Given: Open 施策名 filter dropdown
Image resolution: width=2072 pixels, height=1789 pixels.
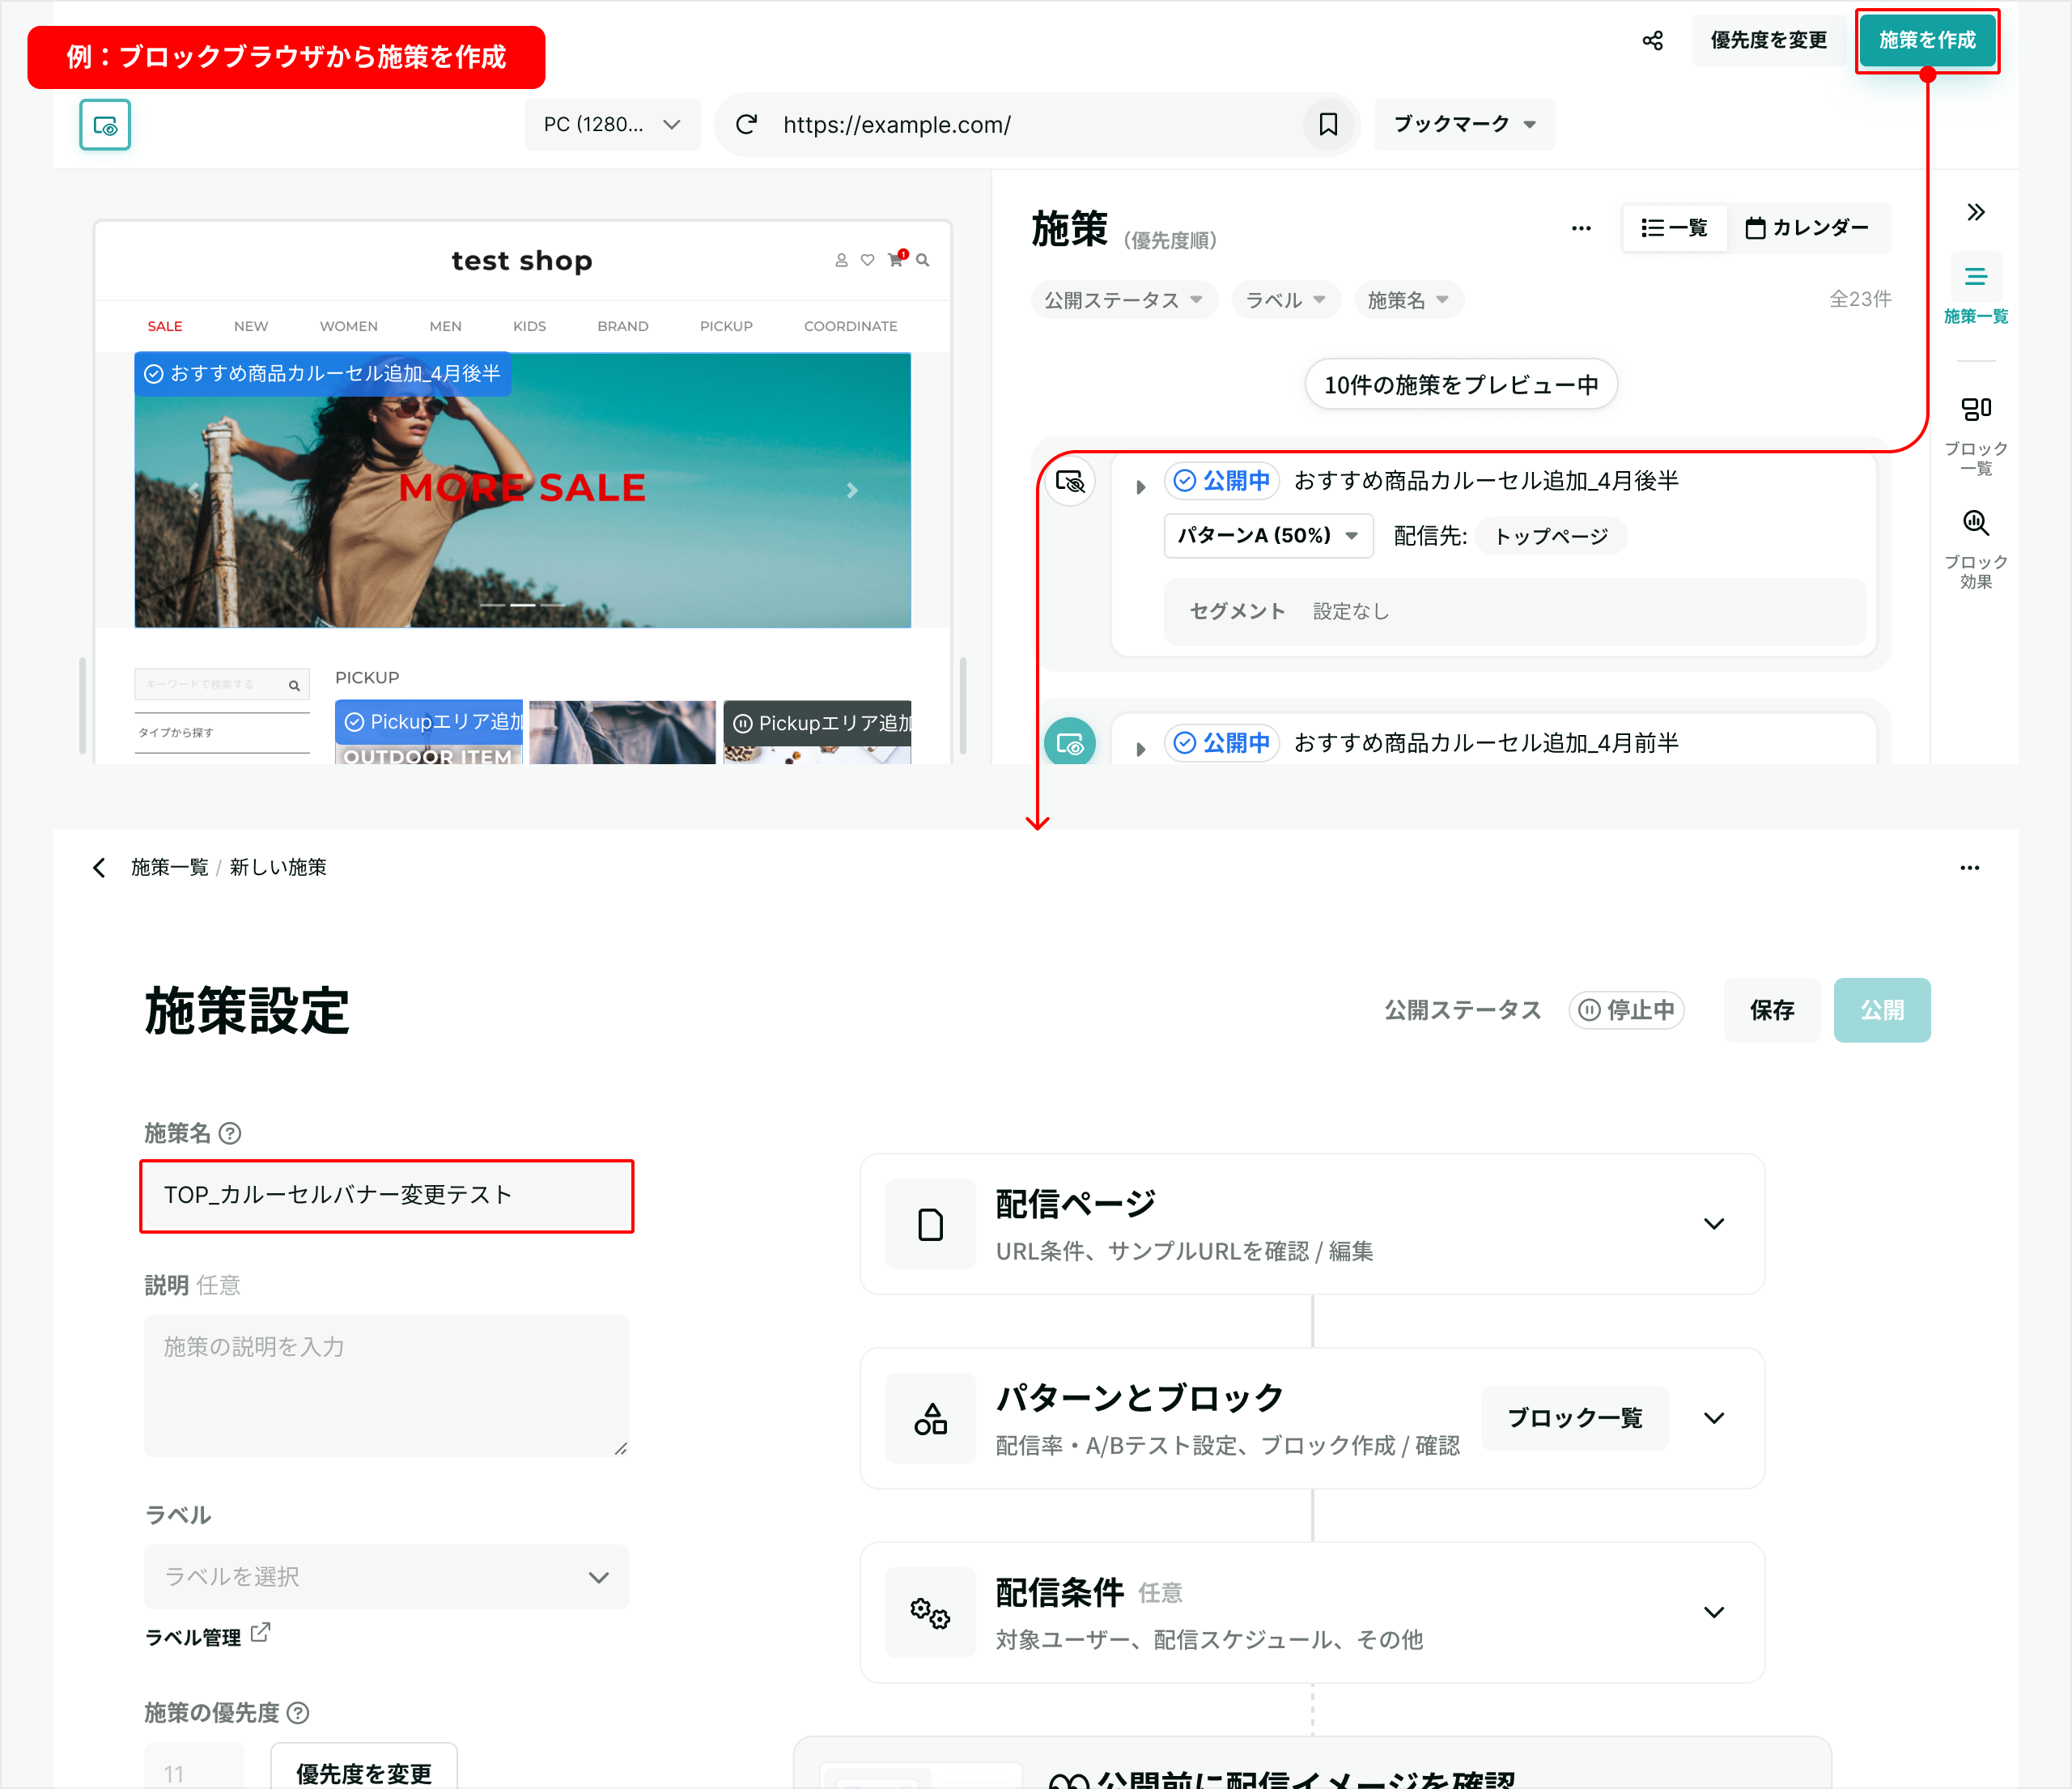Looking at the screenshot, I should coord(1409,300).
